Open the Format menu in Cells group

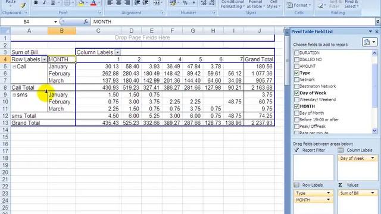pyautogui.click(x=299, y=5)
